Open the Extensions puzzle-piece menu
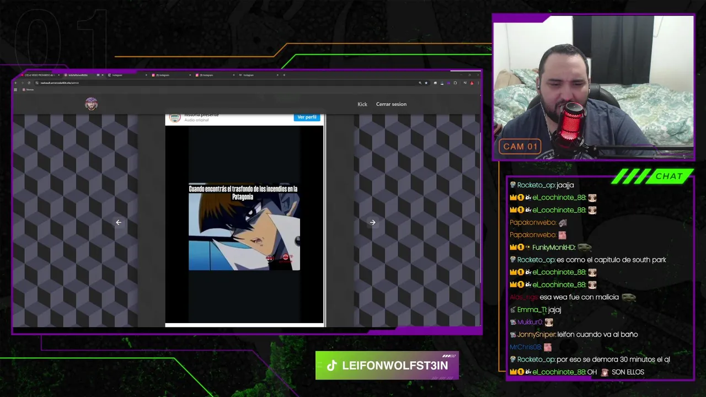This screenshot has width=706, height=397. pyautogui.click(x=455, y=83)
